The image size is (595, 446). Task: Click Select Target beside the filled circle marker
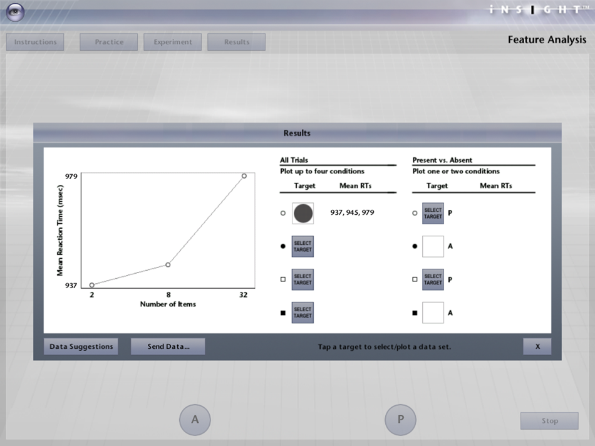click(303, 246)
